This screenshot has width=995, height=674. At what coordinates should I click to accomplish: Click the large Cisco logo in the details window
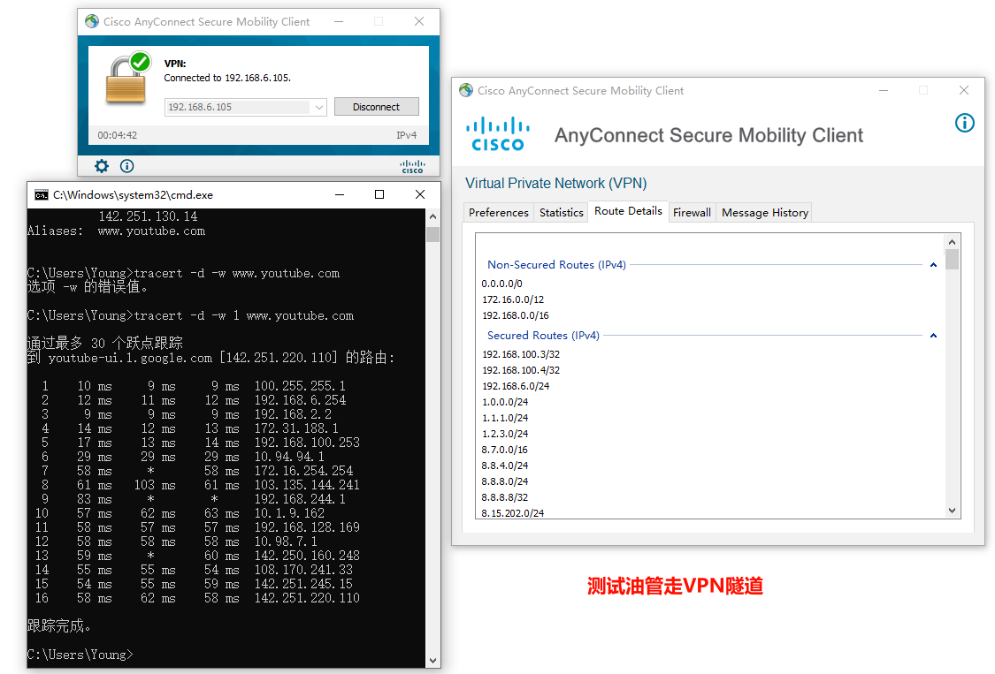tap(498, 133)
